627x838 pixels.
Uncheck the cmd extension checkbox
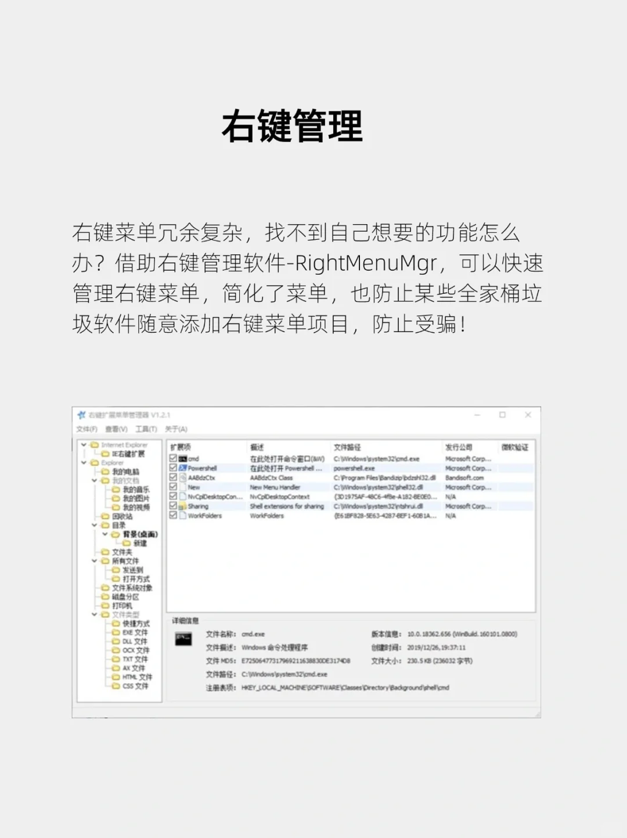pyautogui.click(x=172, y=459)
